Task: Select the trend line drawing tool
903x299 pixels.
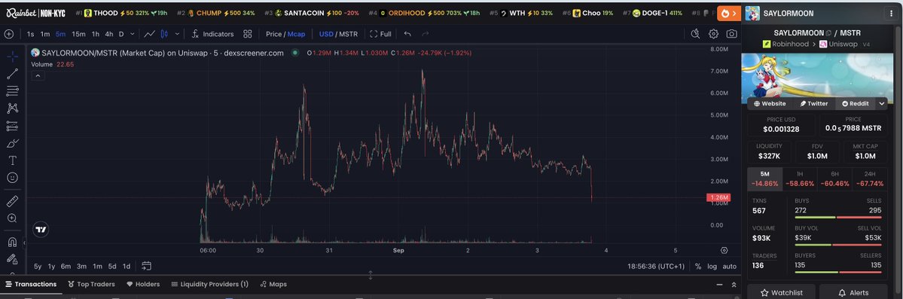Action: [12, 74]
